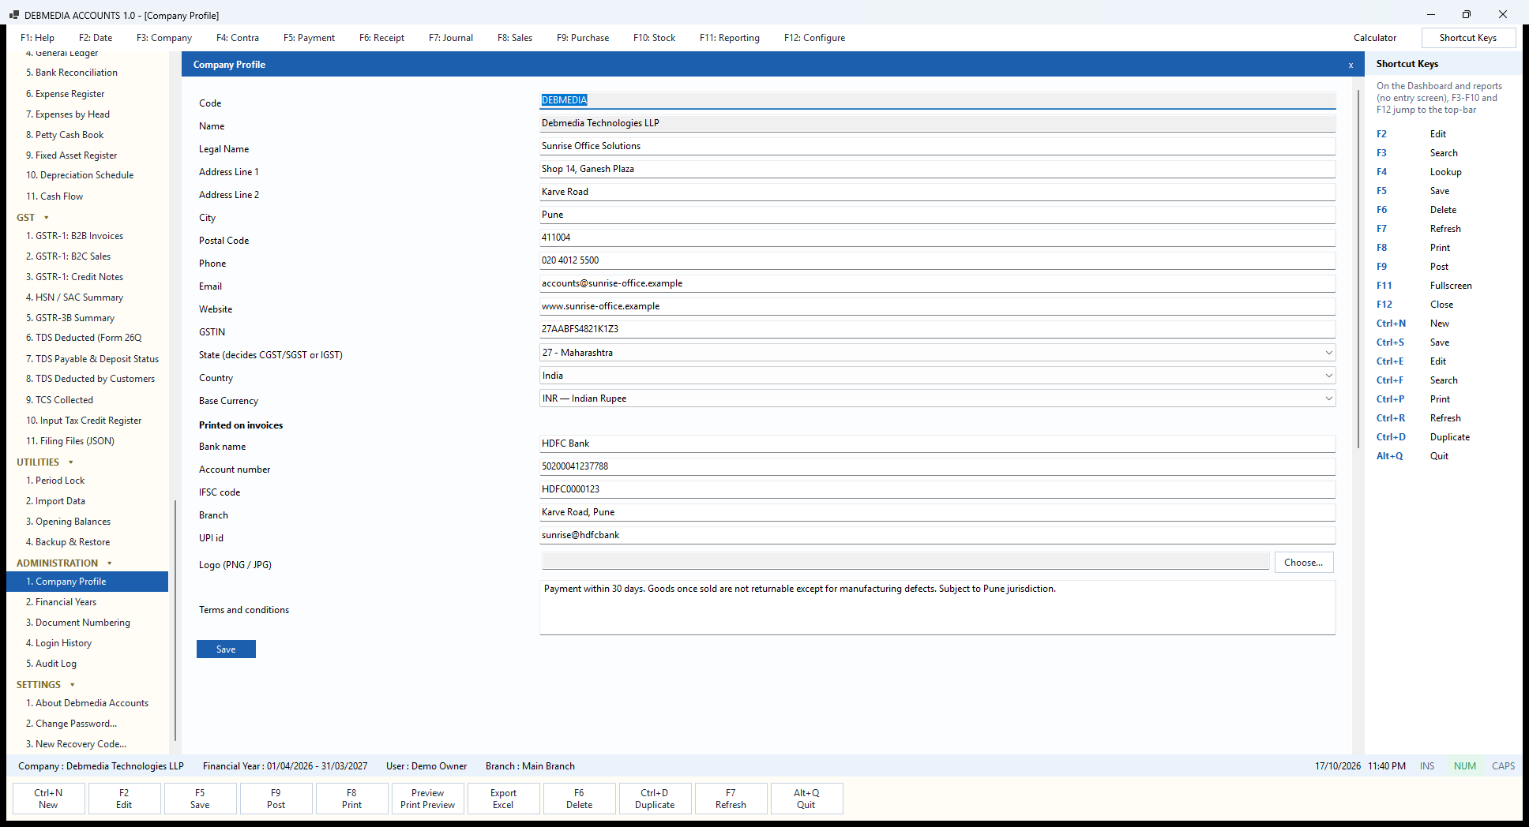Open Document Numbering in the sidebar
The height and width of the screenshot is (827, 1529).
(x=78, y=623)
